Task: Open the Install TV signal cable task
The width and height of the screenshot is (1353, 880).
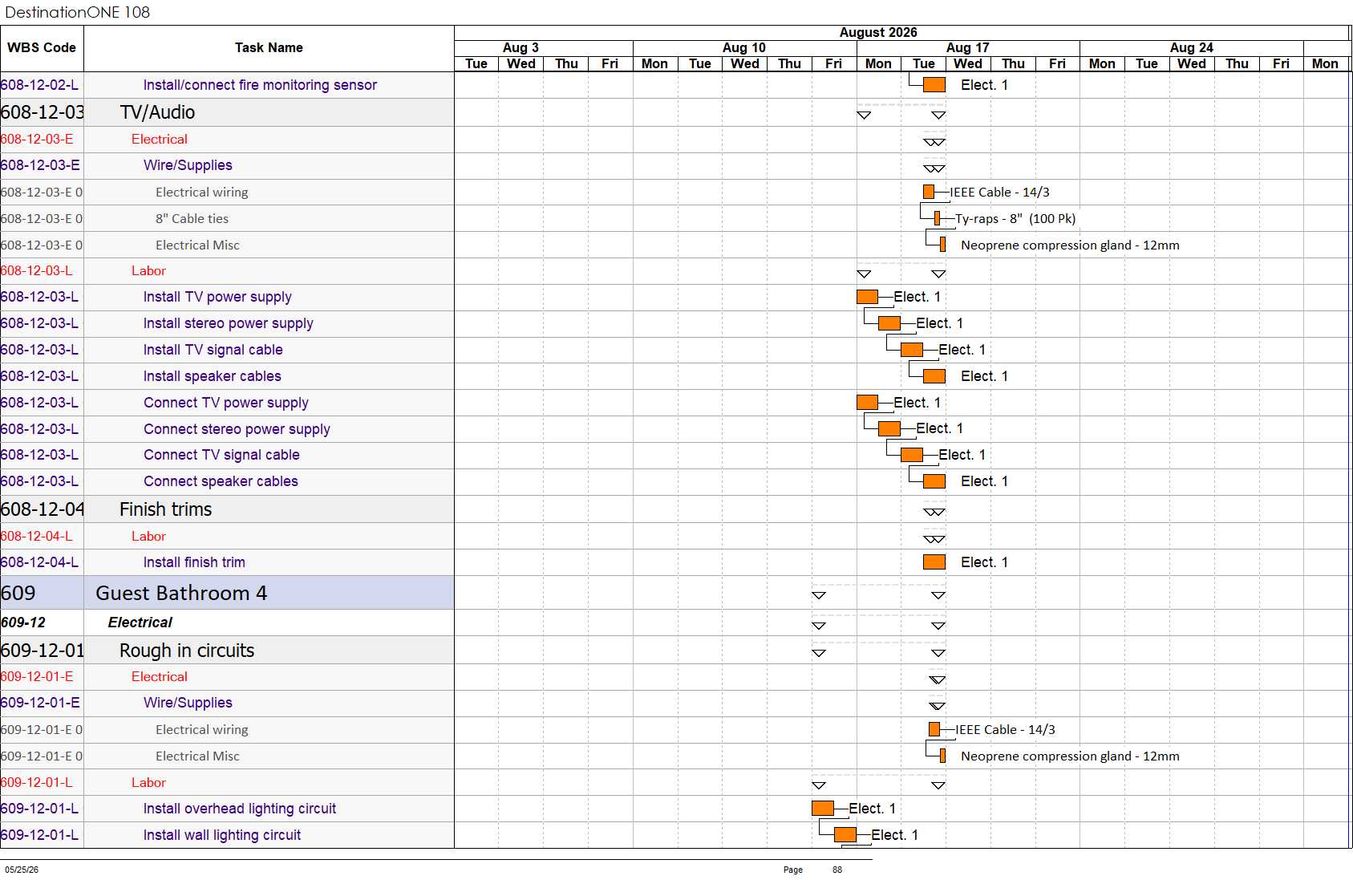Action: point(213,350)
